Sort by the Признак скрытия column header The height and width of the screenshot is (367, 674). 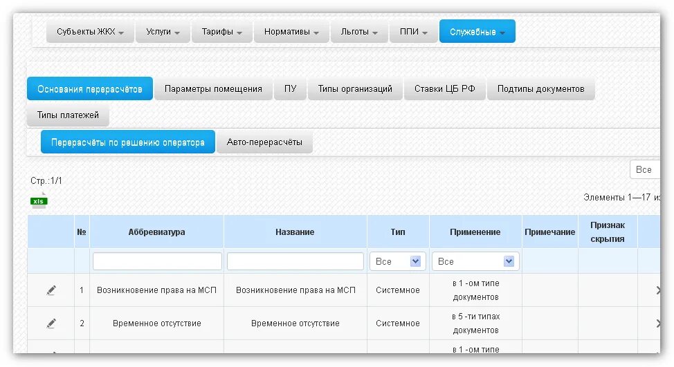pos(608,232)
